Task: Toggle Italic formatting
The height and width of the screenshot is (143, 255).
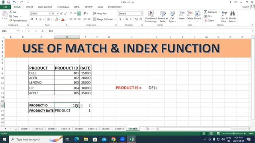Action: [36, 19]
